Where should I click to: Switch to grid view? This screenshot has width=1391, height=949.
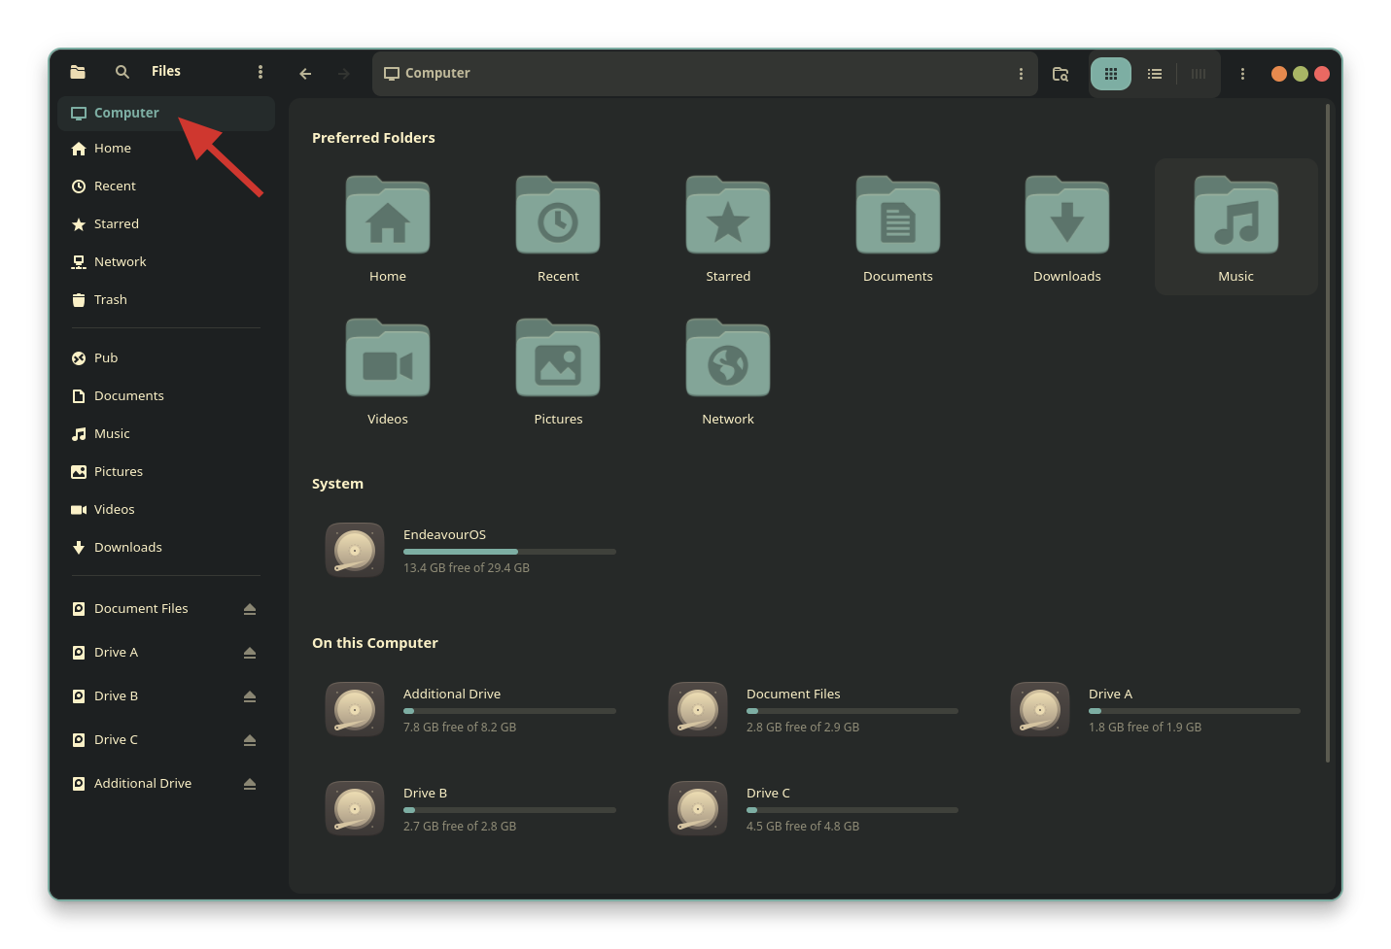pyautogui.click(x=1111, y=74)
